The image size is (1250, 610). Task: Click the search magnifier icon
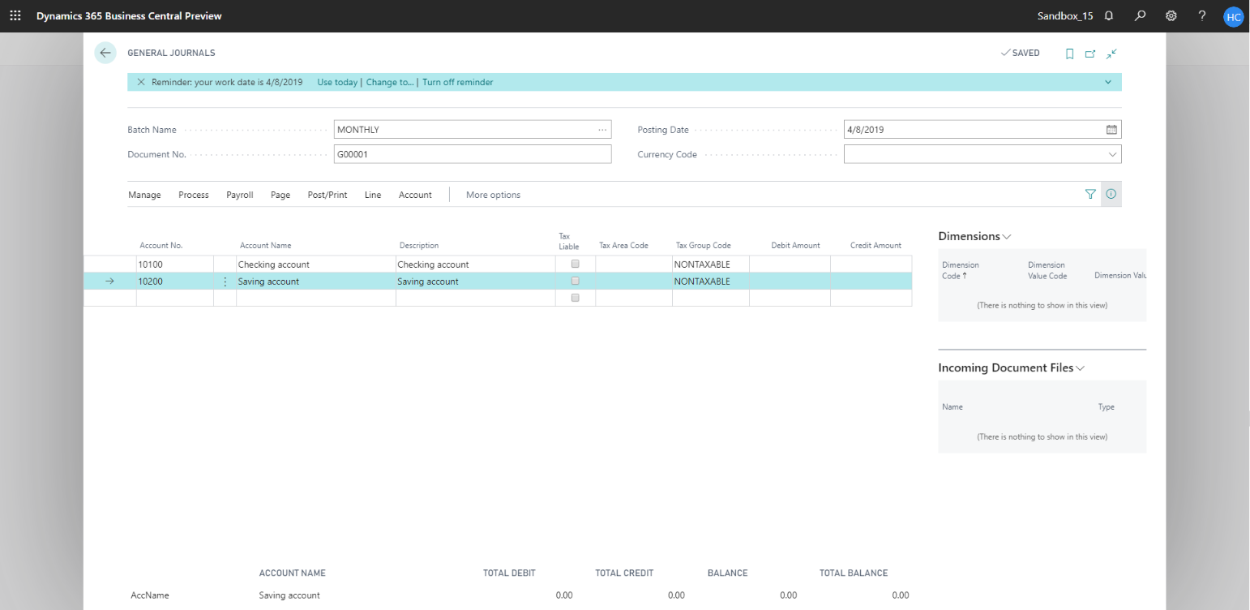(x=1141, y=15)
